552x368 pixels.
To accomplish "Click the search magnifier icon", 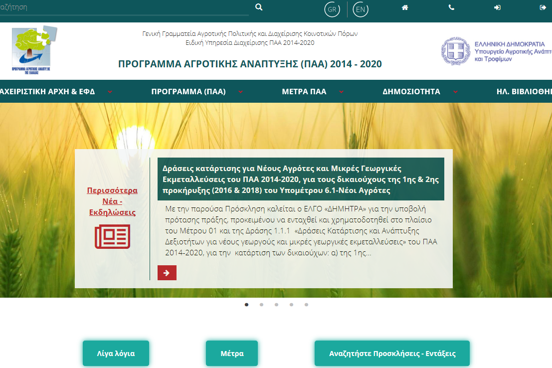I will pos(258,7).
